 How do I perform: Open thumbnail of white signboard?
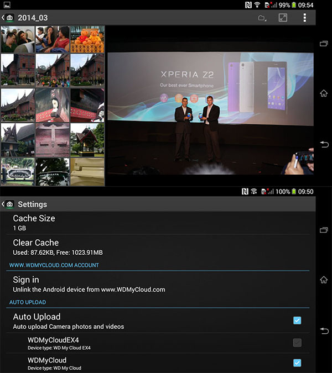click(x=18, y=172)
